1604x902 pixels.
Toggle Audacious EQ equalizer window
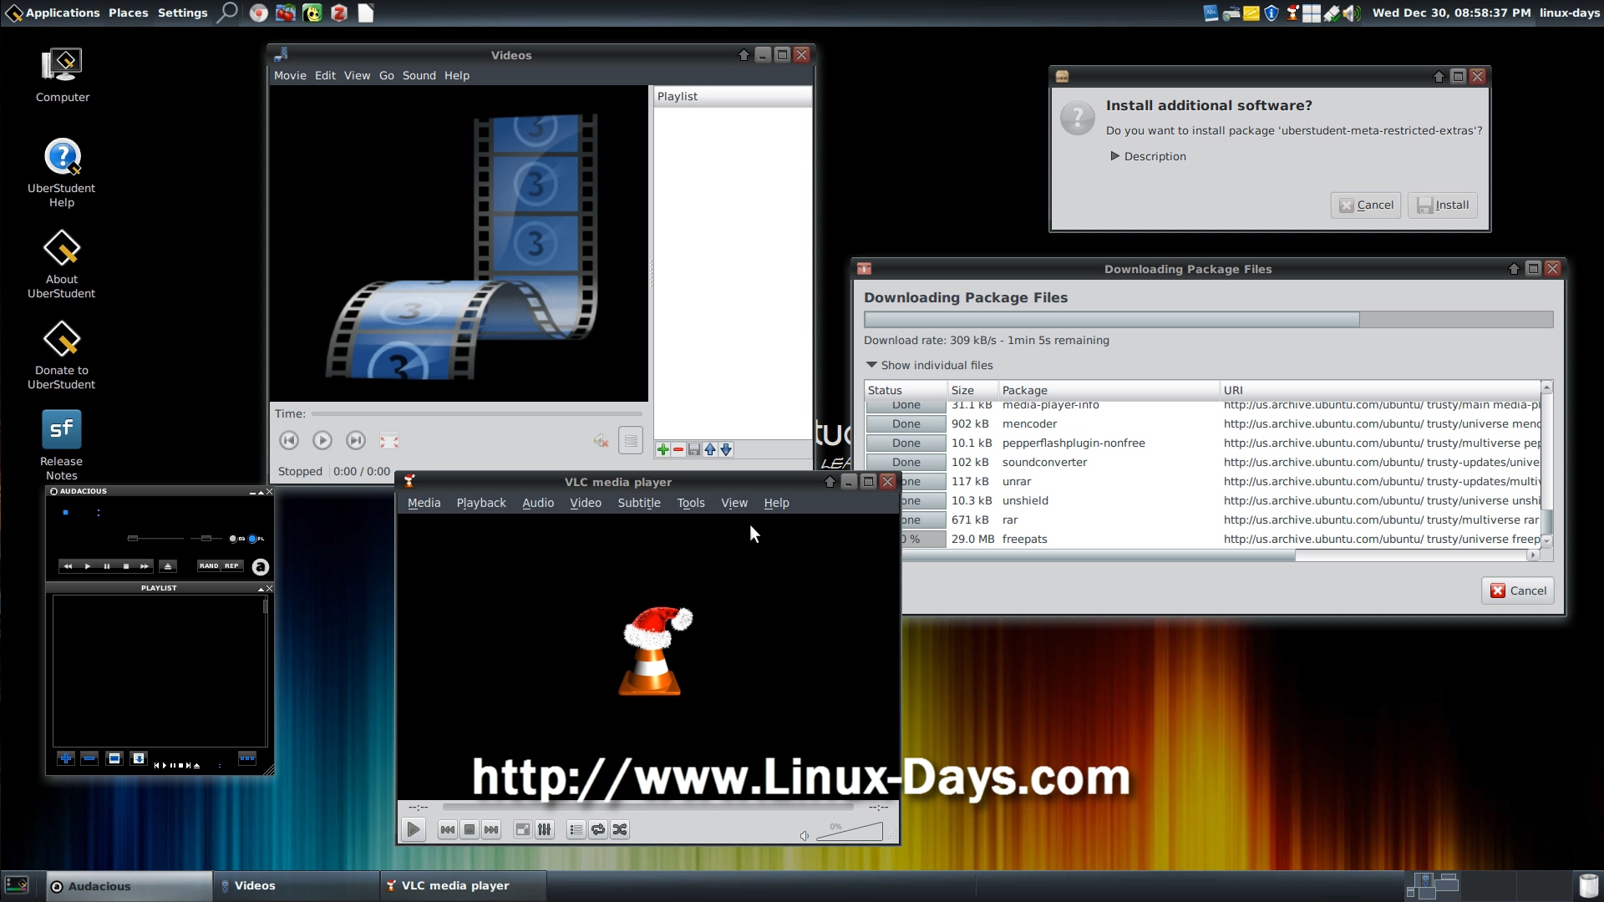tap(236, 539)
